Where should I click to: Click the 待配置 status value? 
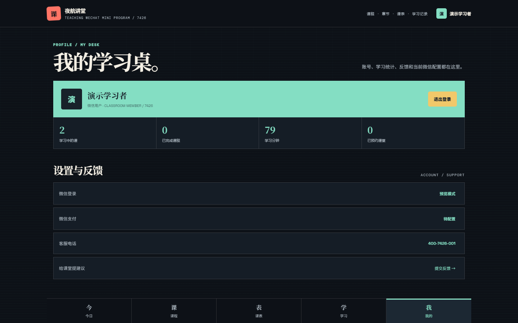tap(449, 219)
